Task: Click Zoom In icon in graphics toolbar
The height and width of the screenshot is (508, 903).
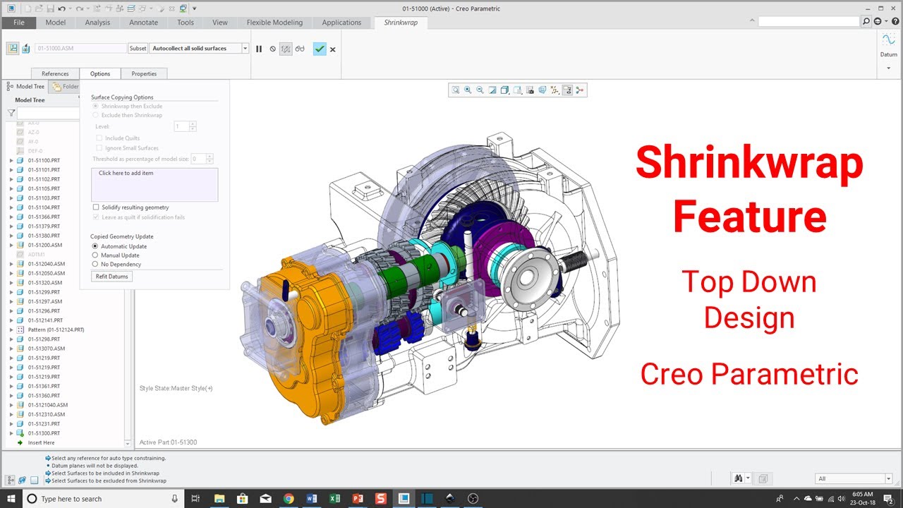Action: (x=468, y=90)
